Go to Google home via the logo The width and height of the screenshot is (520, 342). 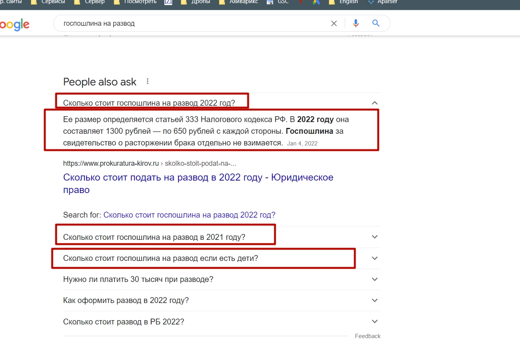(x=14, y=25)
